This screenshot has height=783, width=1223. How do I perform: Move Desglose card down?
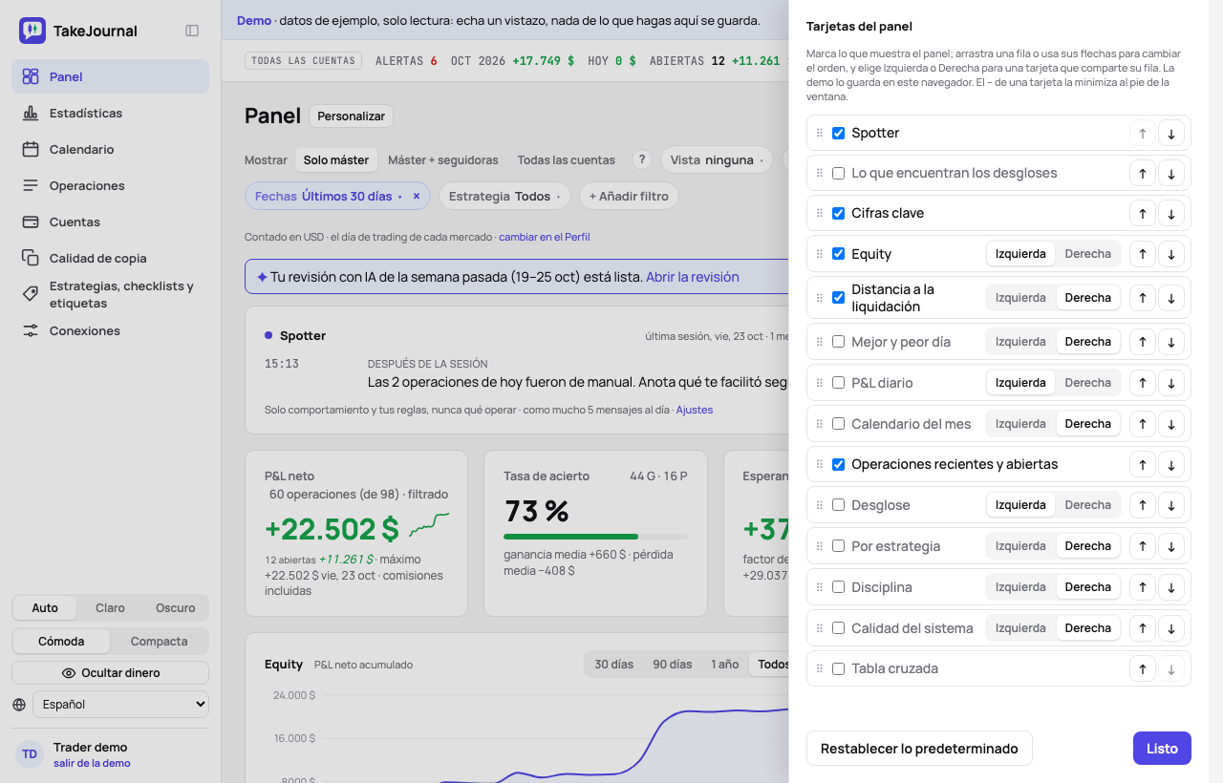[x=1170, y=505]
